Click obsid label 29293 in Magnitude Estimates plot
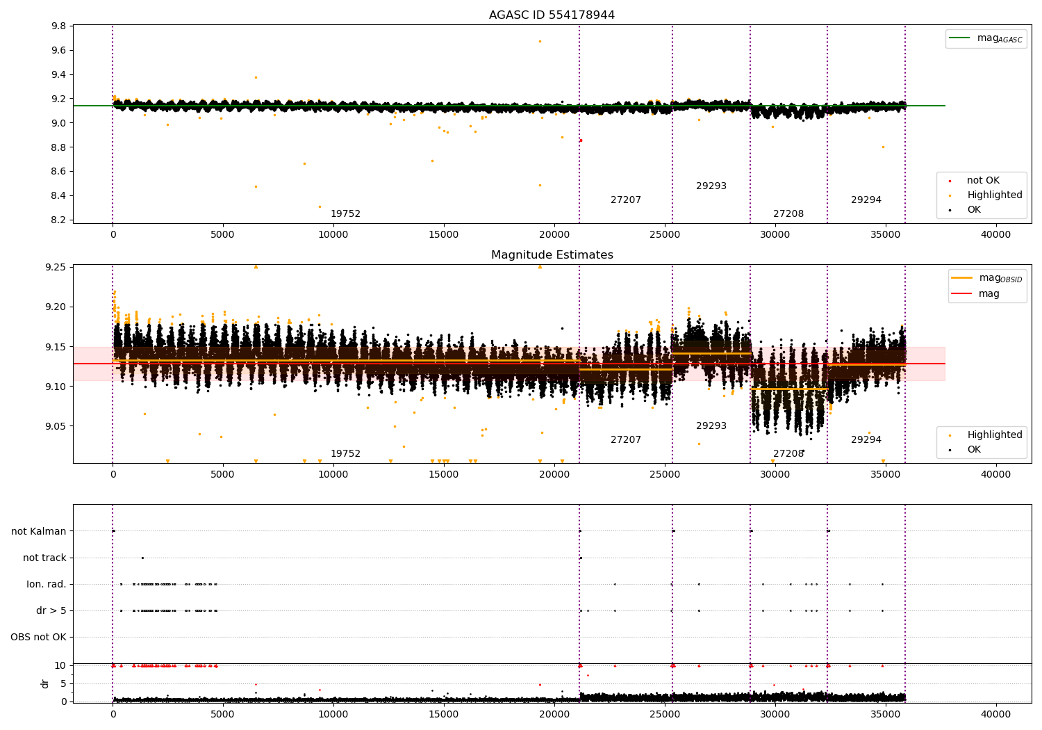Image resolution: width=1042 pixels, height=730 pixels. tap(711, 426)
